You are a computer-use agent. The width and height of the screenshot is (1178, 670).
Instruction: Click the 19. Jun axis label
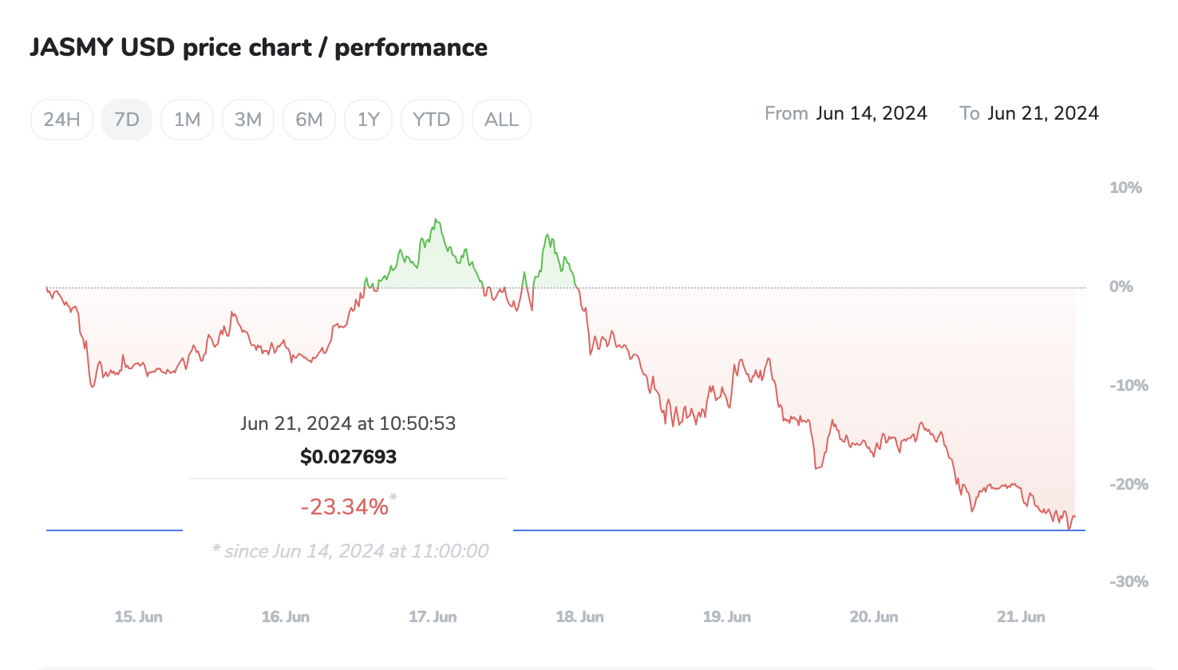tap(726, 617)
